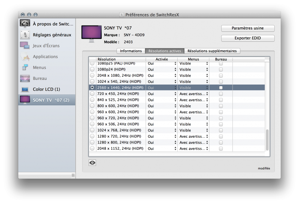Image resolution: width=299 pixels, height=204 pixels.
Task: Open Activée dropdown for 960 x 506 row
Action: [x=162, y=124]
